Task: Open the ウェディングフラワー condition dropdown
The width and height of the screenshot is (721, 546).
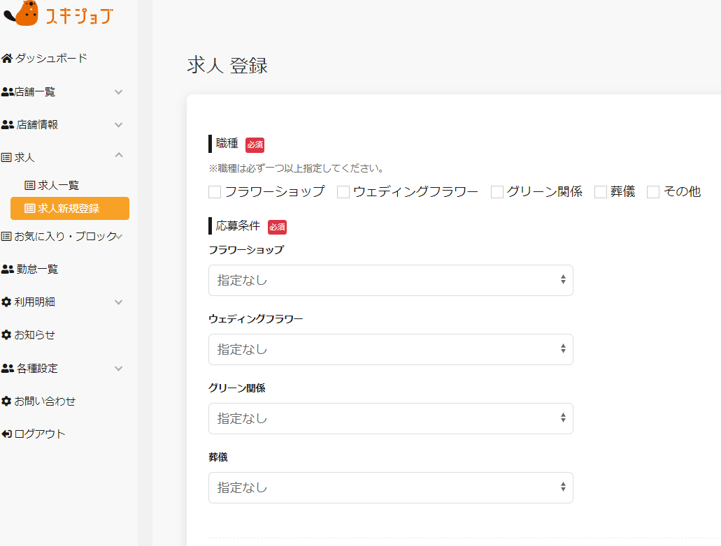Action: pyautogui.click(x=391, y=350)
